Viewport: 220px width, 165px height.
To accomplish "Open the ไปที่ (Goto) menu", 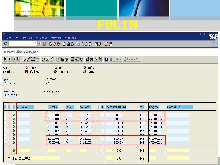I will (24, 38).
